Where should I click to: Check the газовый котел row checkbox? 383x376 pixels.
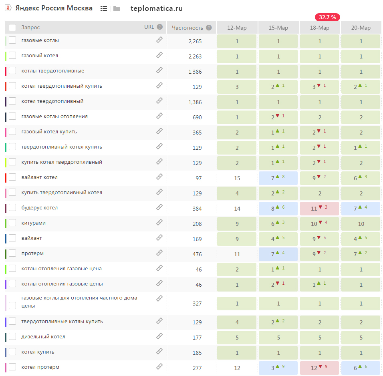point(12,55)
